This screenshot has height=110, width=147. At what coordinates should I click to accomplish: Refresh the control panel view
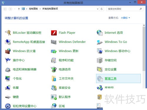(x=102, y=9)
